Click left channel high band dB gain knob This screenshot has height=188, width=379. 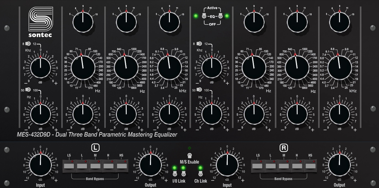tap(169, 114)
